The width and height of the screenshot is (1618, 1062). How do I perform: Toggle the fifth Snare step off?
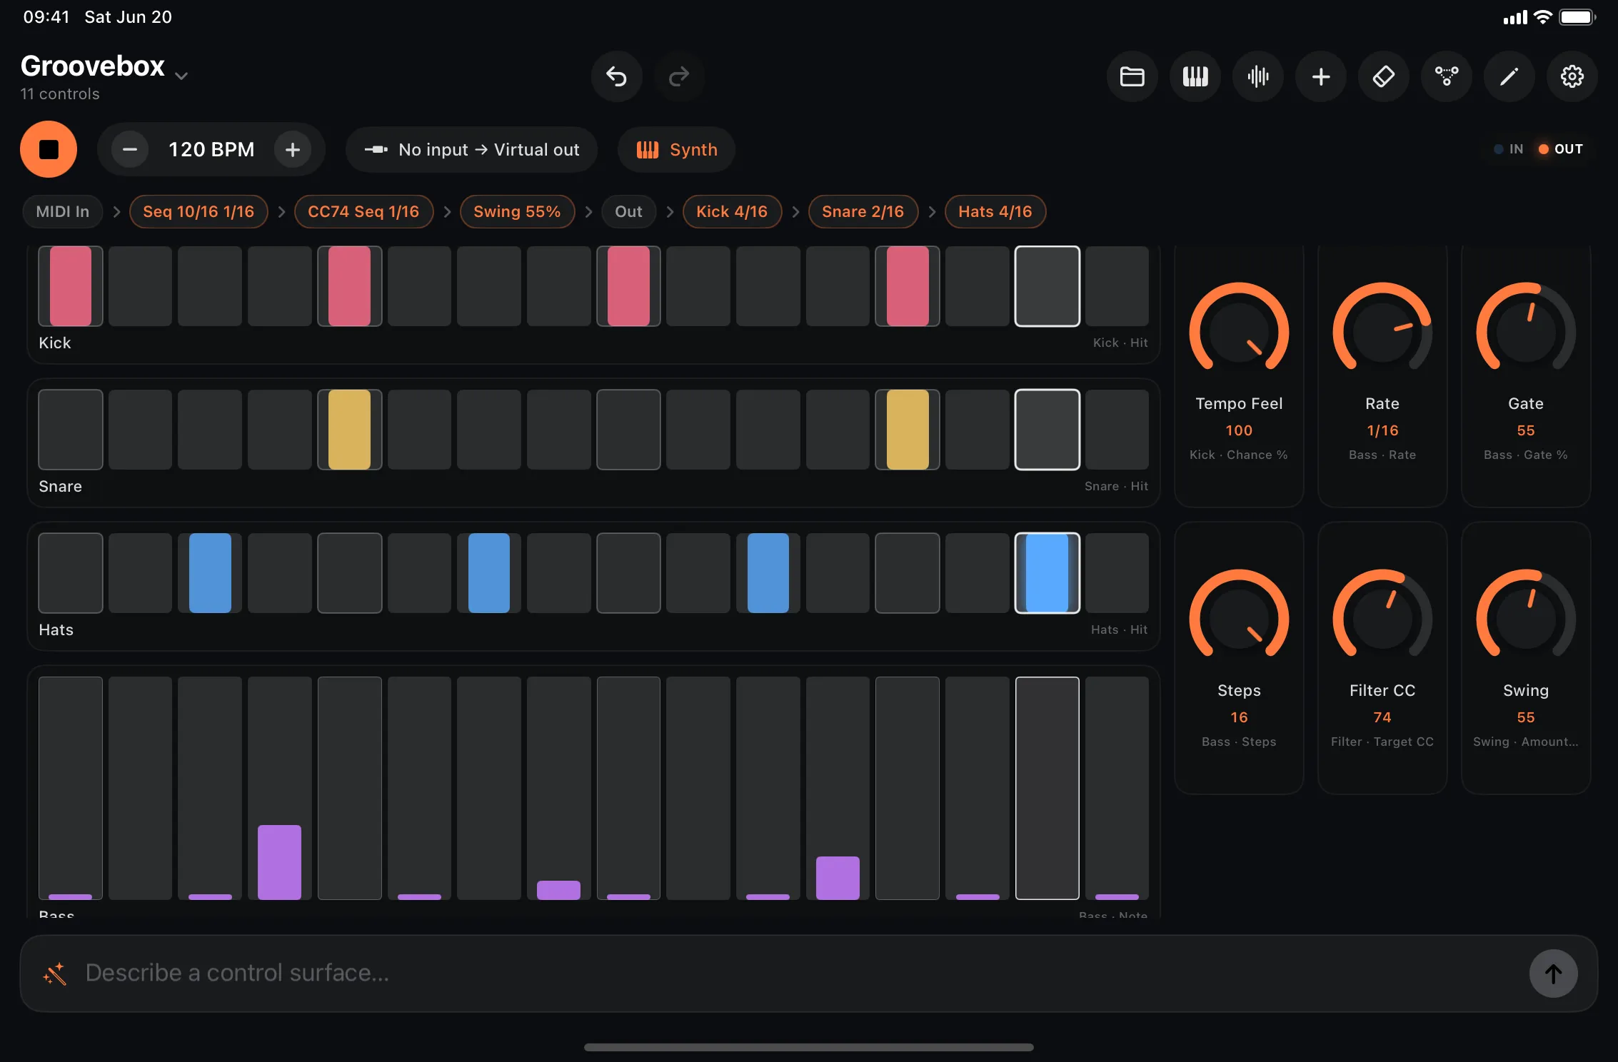coord(350,430)
